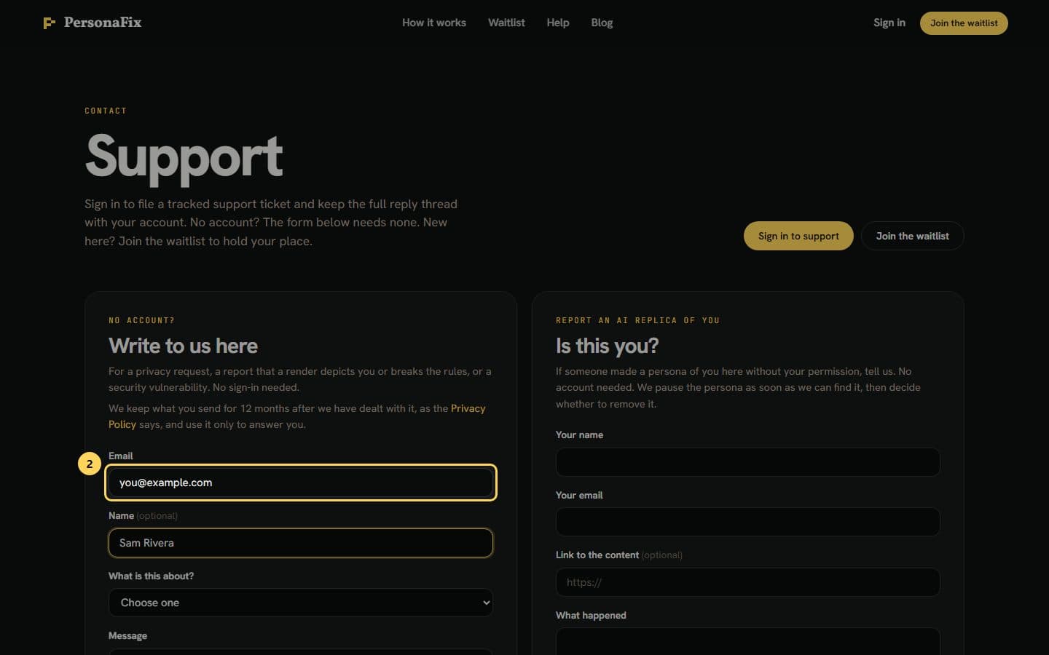Click the Sign in to support button
Viewport: 1049px width, 655px height.
[x=798, y=236]
